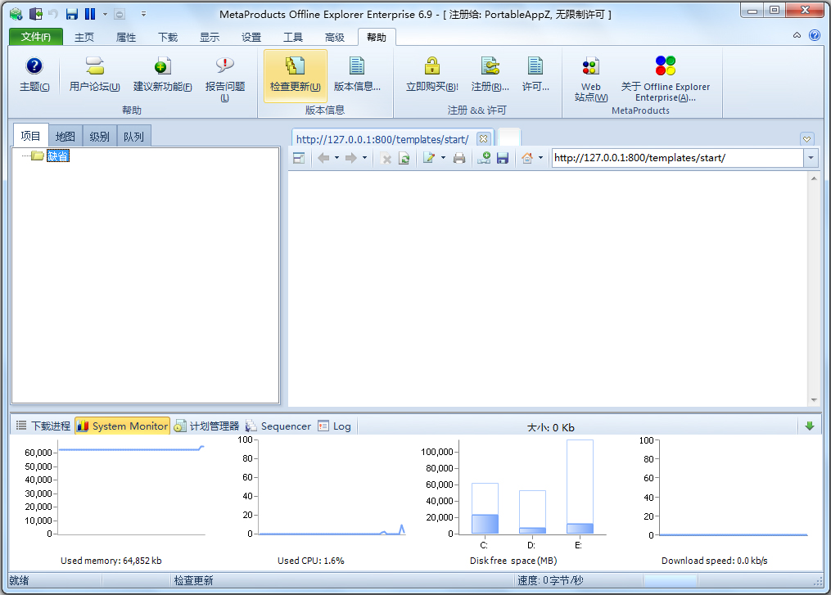Select the 计划管理器 (Schedule Manager) tab

[x=206, y=426]
